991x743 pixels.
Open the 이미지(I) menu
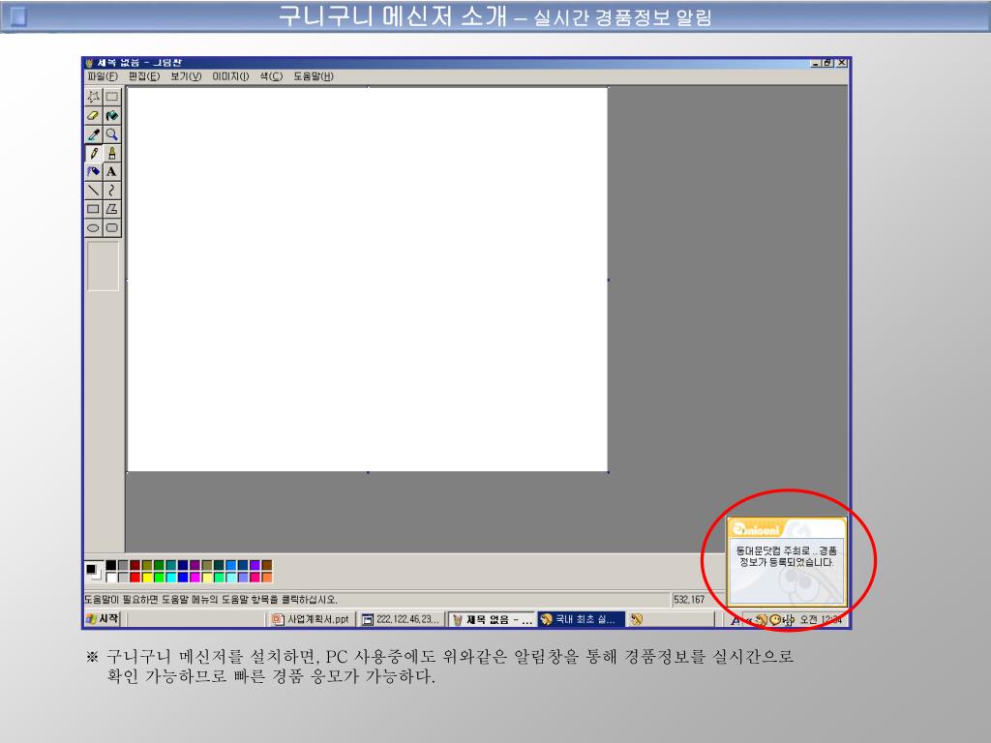point(230,76)
